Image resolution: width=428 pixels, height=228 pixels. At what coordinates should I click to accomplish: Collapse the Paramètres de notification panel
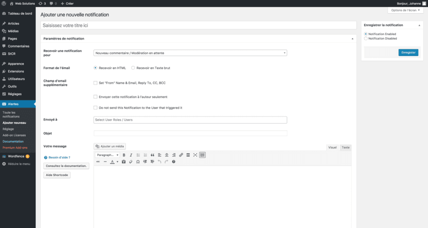[x=352, y=39]
